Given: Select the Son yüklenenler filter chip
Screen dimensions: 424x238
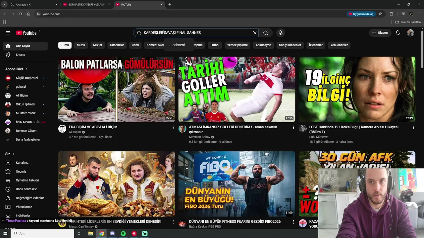Looking at the screenshot, I should 290,45.
